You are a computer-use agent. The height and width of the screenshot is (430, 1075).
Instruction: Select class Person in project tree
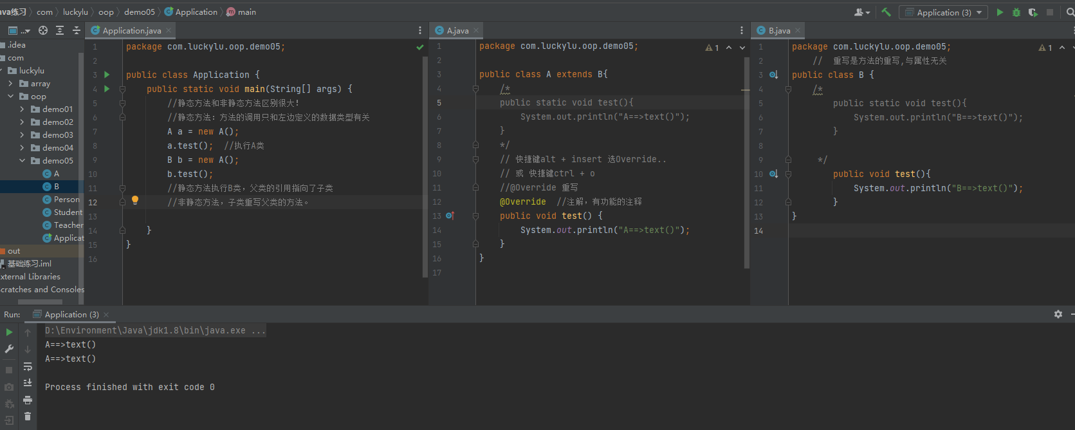click(61, 199)
